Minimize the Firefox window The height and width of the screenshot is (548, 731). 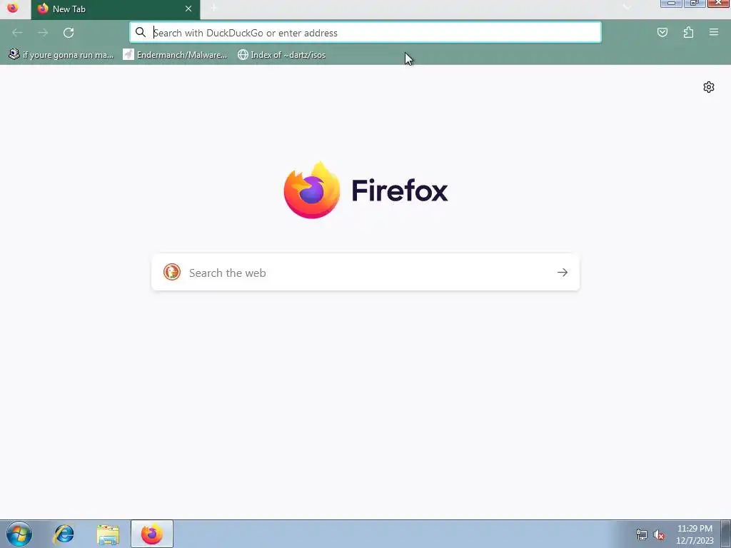[x=671, y=4]
